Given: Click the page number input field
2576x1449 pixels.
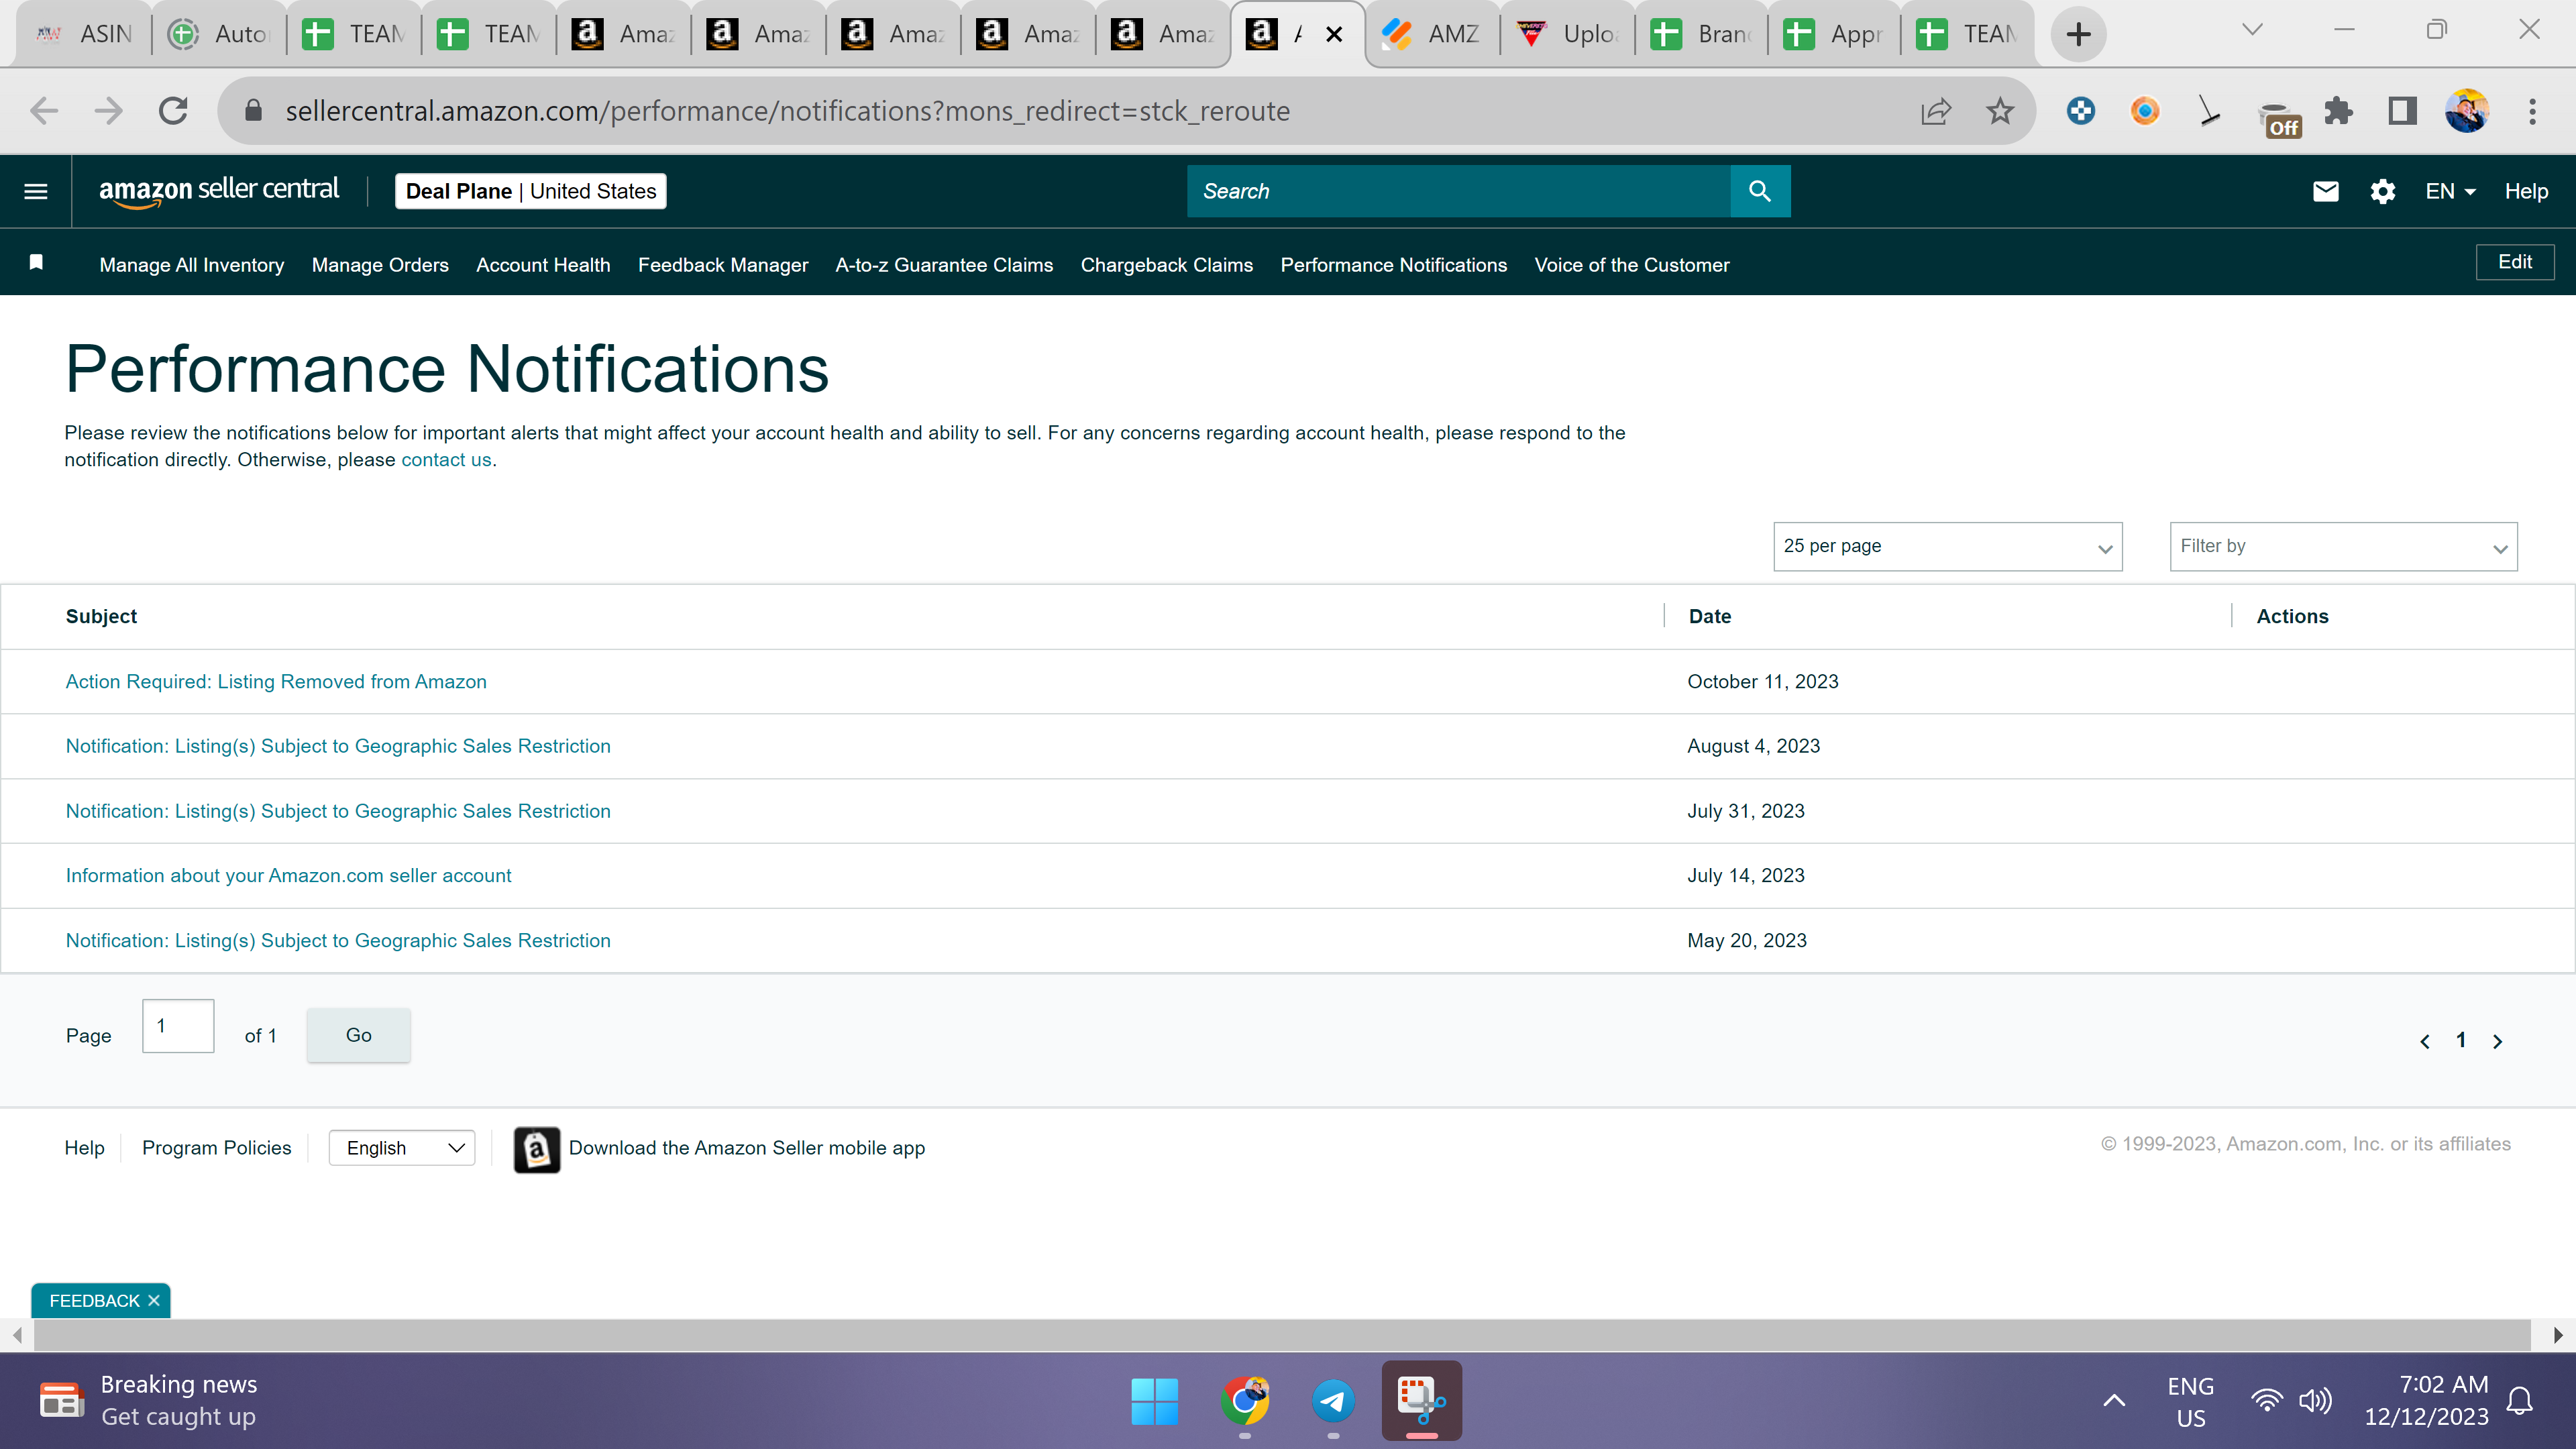Looking at the screenshot, I should (178, 1026).
